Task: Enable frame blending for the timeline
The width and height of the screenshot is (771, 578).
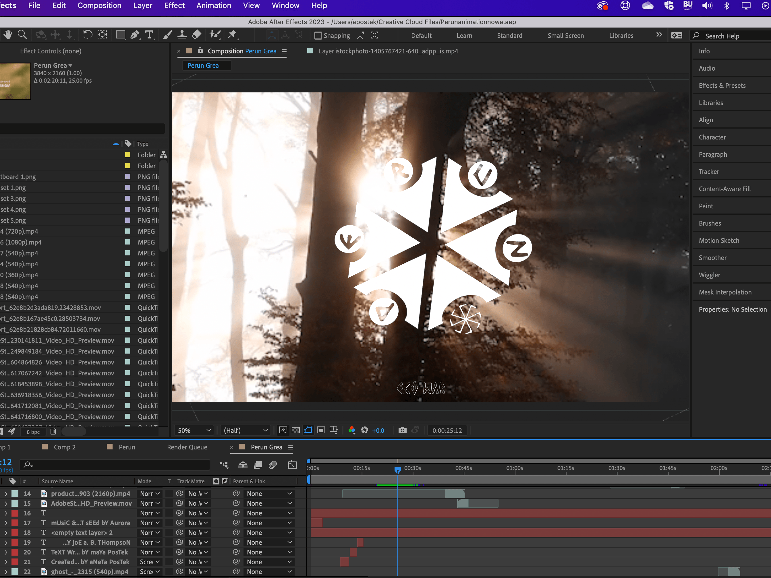Action: (258, 465)
